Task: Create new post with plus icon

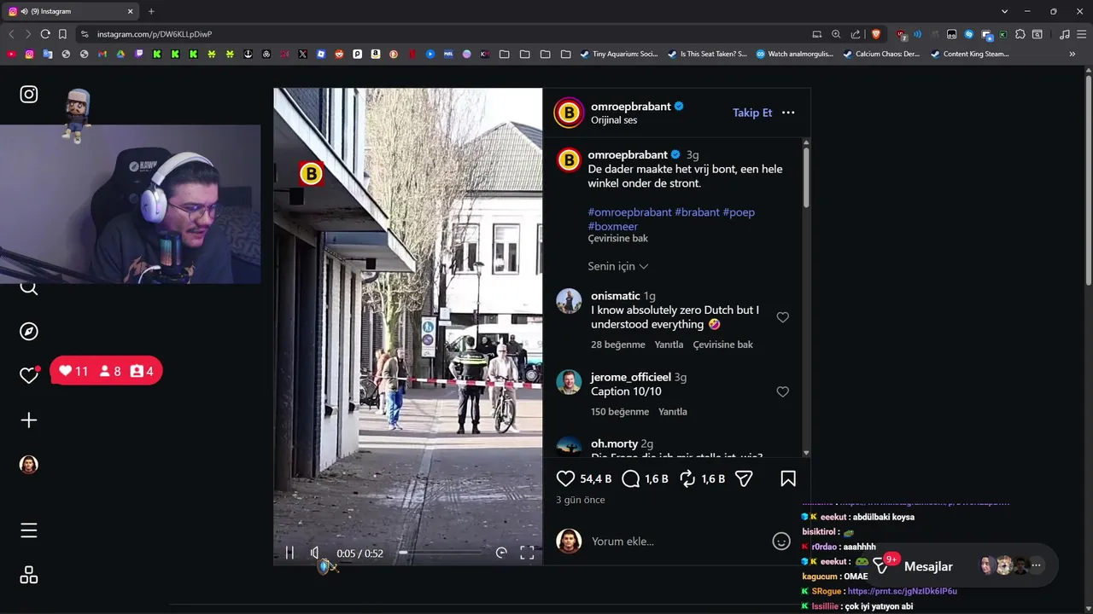Action: [x=29, y=420]
